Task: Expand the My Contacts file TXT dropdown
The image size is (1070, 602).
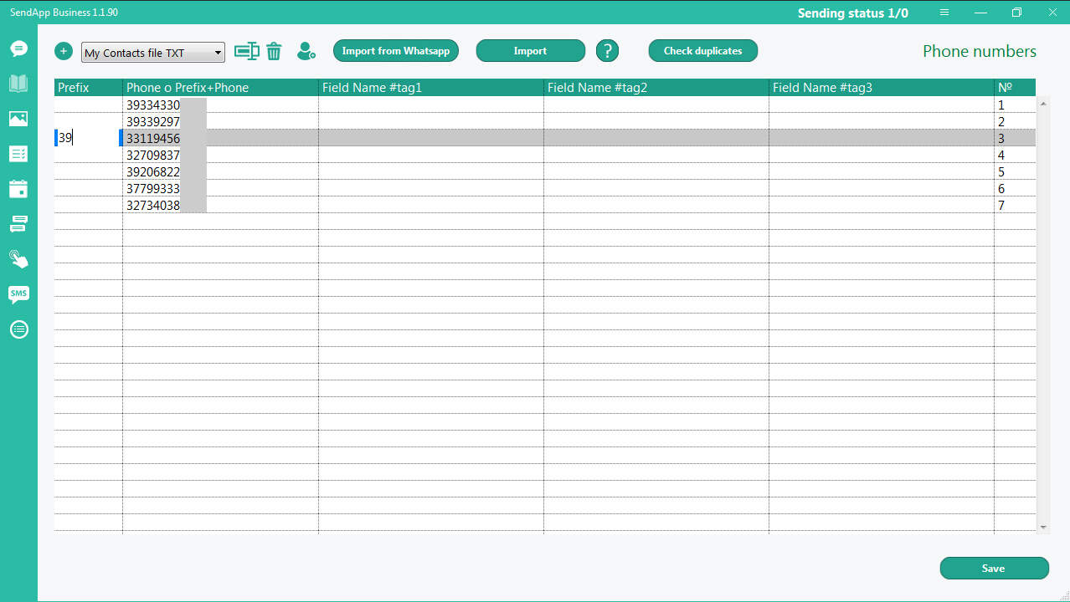Action: [218, 53]
